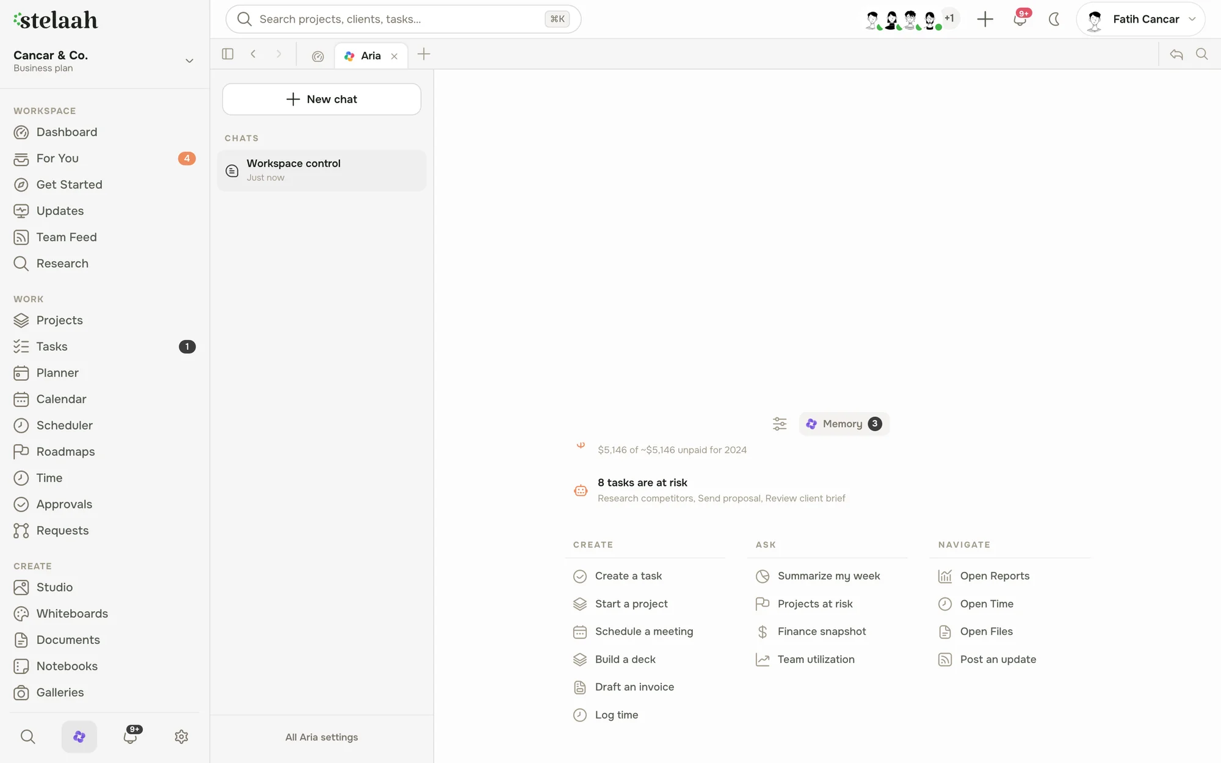Open Roadmaps in the sidebar
The height and width of the screenshot is (763, 1221).
tap(104, 451)
